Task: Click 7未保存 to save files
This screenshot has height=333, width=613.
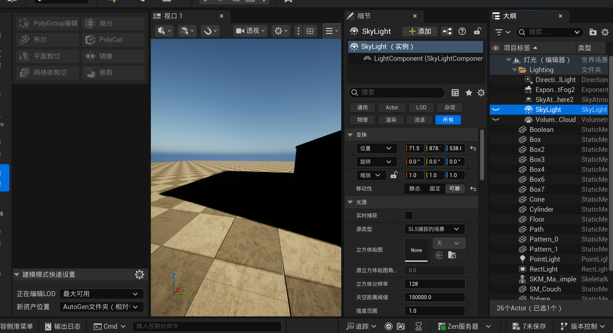Action: point(529,326)
